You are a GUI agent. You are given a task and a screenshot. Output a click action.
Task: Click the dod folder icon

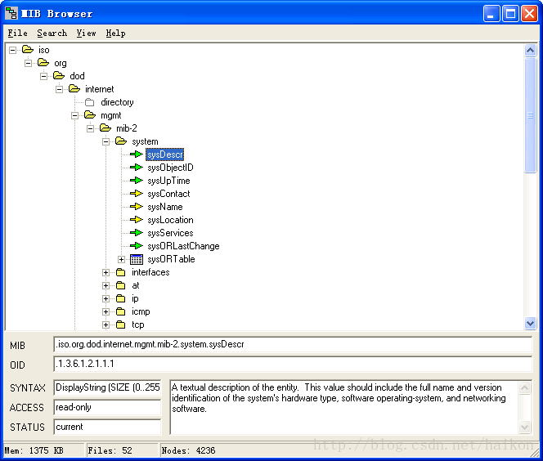tap(59, 75)
